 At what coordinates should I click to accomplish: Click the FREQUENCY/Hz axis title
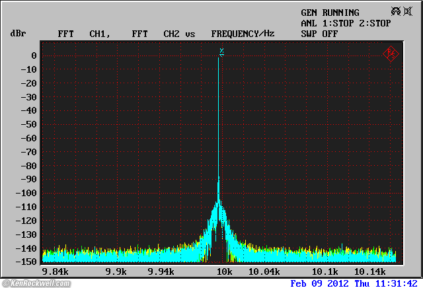coord(243,33)
